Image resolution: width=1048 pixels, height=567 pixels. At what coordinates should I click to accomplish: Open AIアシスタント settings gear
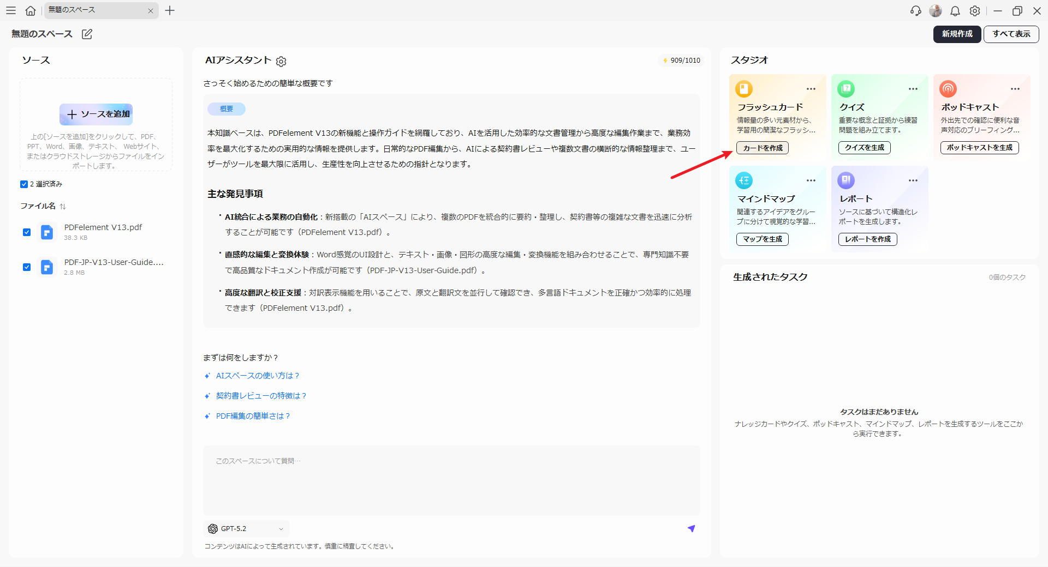pos(281,62)
